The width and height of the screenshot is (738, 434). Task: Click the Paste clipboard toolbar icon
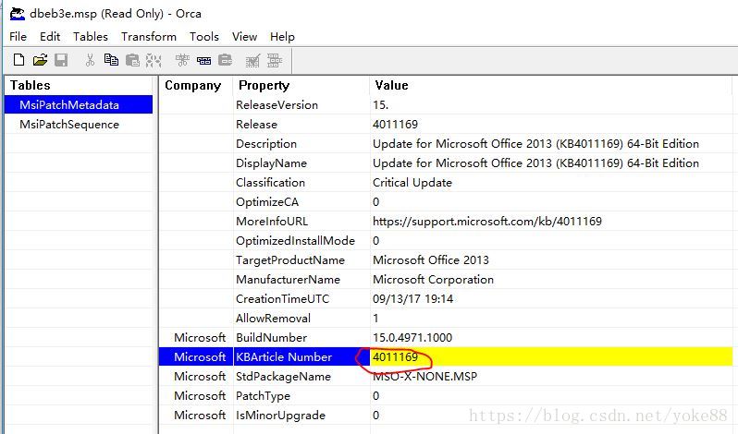[x=133, y=60]
